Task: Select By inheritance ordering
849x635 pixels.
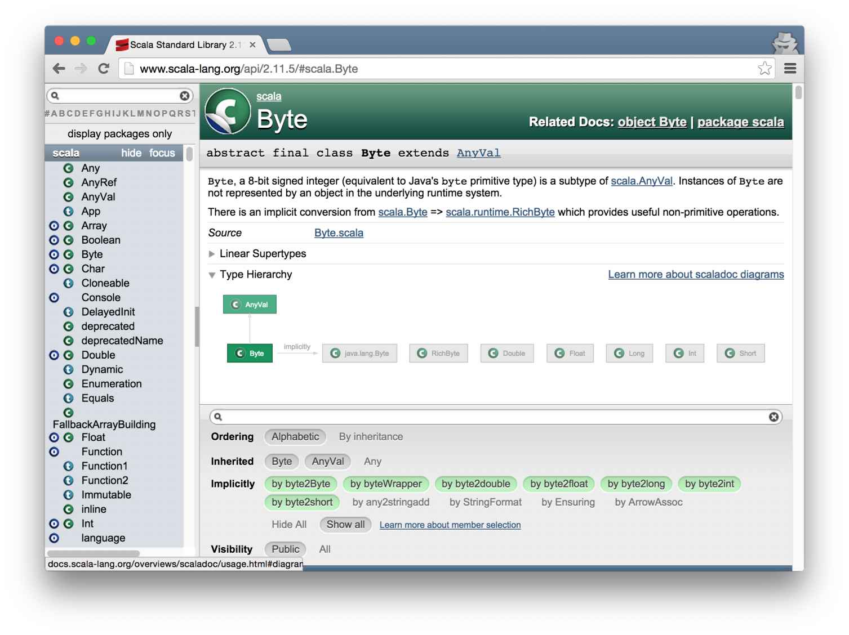Action: (x=371, y=437)
